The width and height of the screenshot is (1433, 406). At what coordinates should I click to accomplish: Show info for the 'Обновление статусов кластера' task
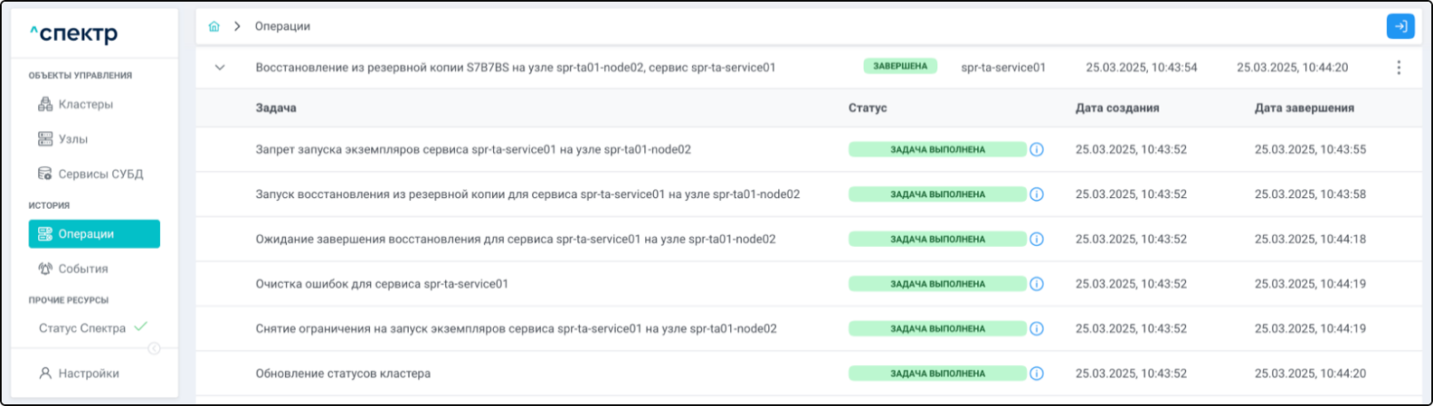[1037, 373]
